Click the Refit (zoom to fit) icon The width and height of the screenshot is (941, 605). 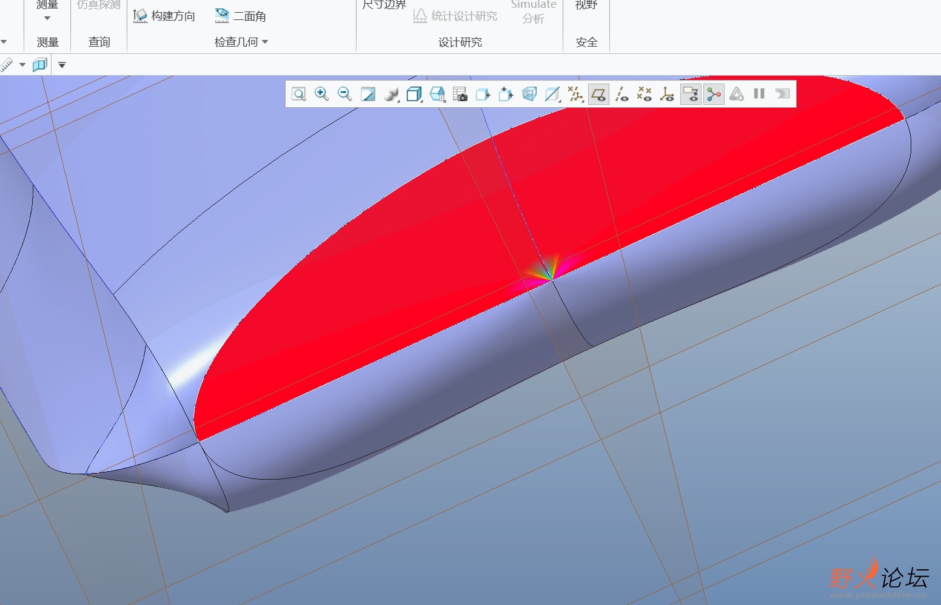coord(299,94)
